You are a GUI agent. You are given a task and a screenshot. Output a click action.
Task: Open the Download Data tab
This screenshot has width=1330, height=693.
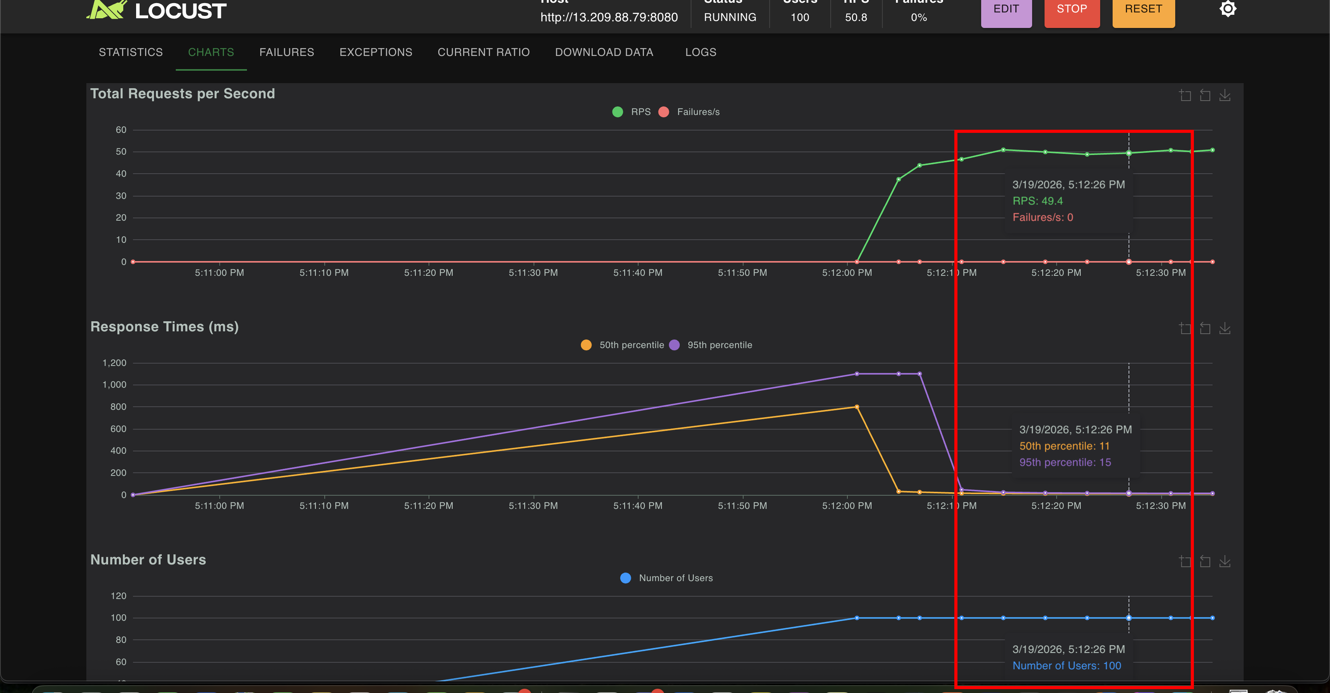(604, 52)
